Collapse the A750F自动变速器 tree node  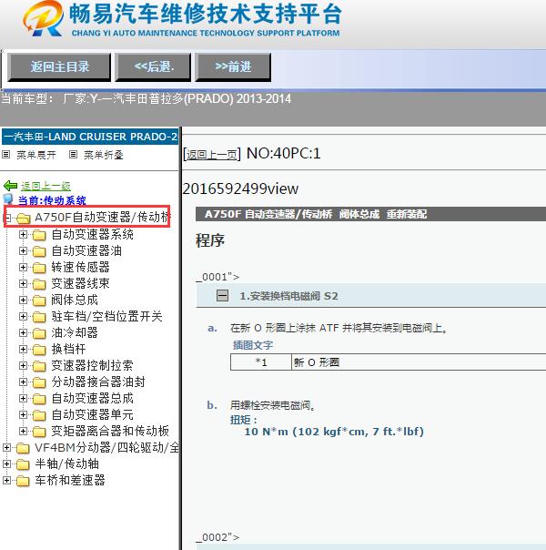(6, 218)
